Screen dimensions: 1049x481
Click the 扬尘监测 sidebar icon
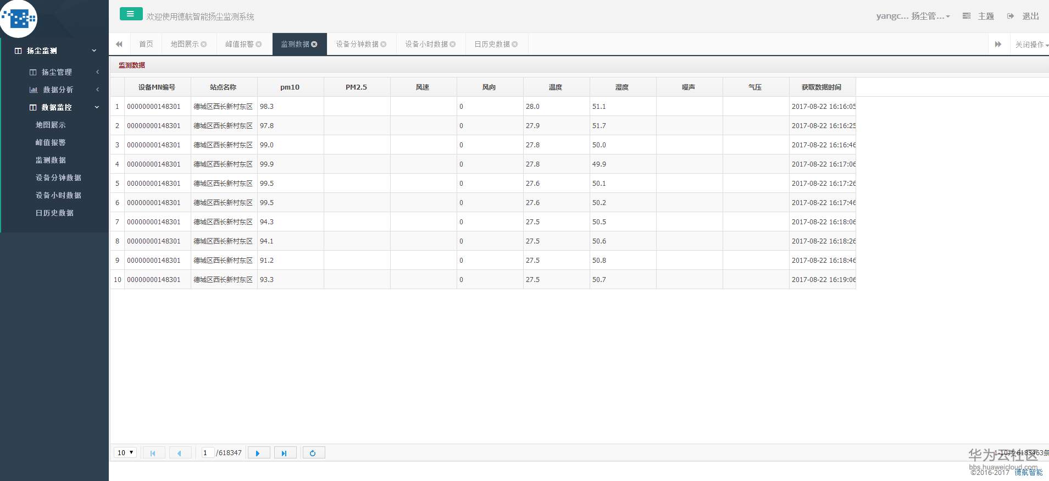18,51
